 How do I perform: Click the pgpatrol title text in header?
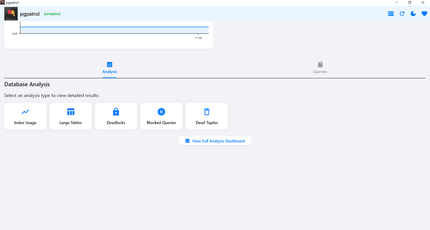pos(30,14)
